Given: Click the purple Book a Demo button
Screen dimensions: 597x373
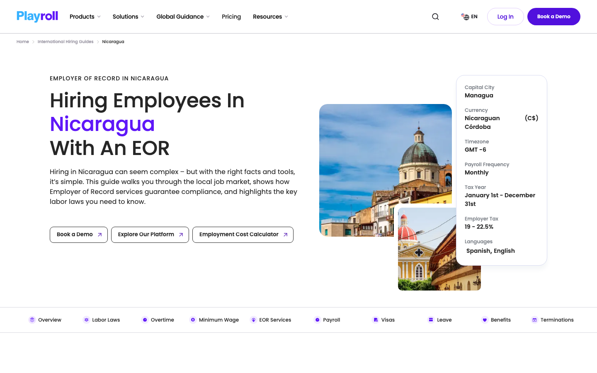Looking at the screenshot, I should point(554,17).
